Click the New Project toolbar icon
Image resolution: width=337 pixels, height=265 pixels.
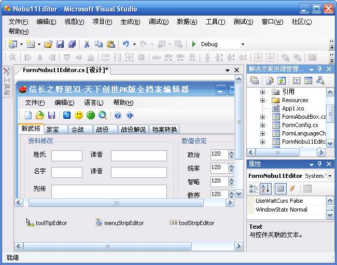click(13, 44)
